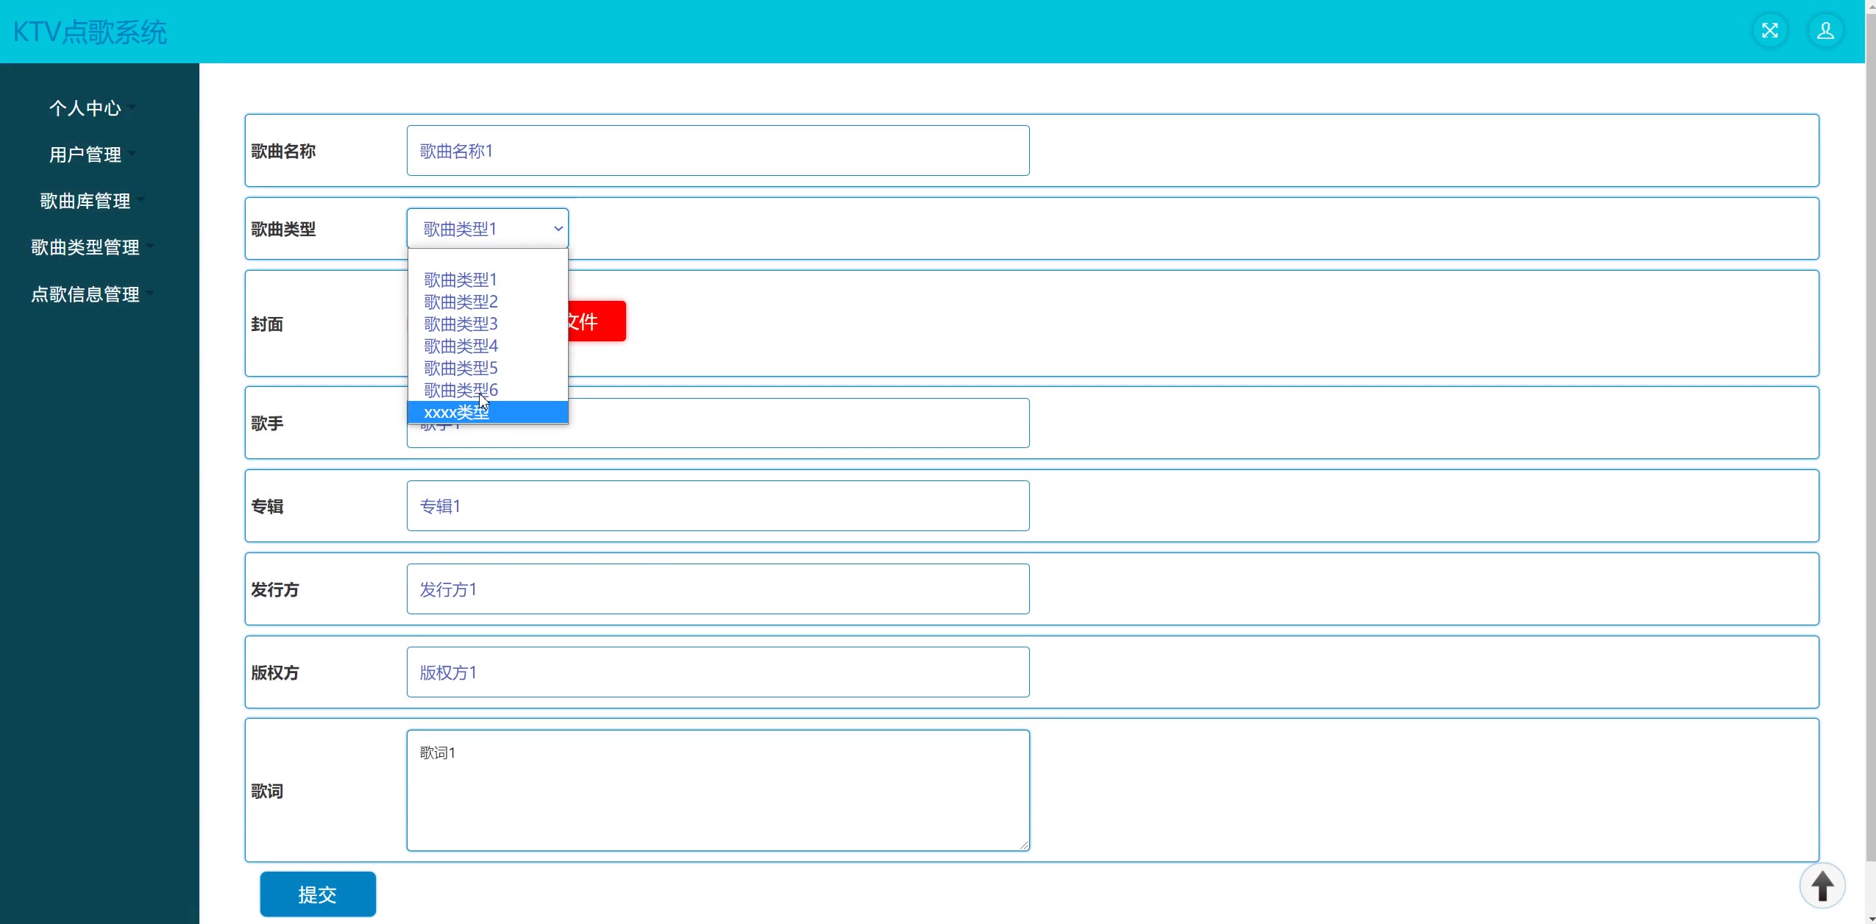Viewport: 1876px width, 924px height.
Task: Expand 歌曲库管理 menu item
Action: click(85, 201)
